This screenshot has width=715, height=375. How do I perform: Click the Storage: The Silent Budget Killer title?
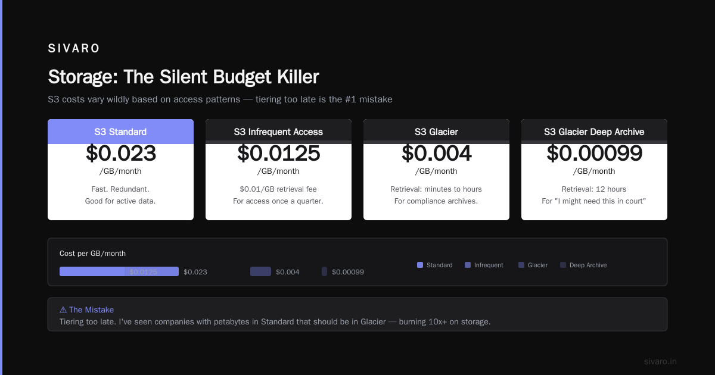[x=184, y=77]
